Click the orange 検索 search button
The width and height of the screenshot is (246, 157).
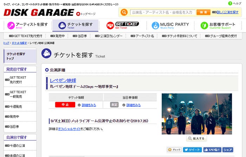[x=203, y=12]
